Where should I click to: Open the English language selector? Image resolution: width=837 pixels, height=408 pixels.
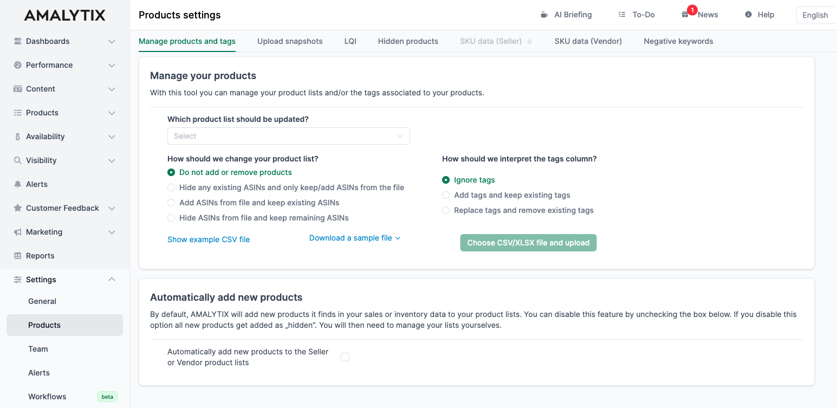816,15
